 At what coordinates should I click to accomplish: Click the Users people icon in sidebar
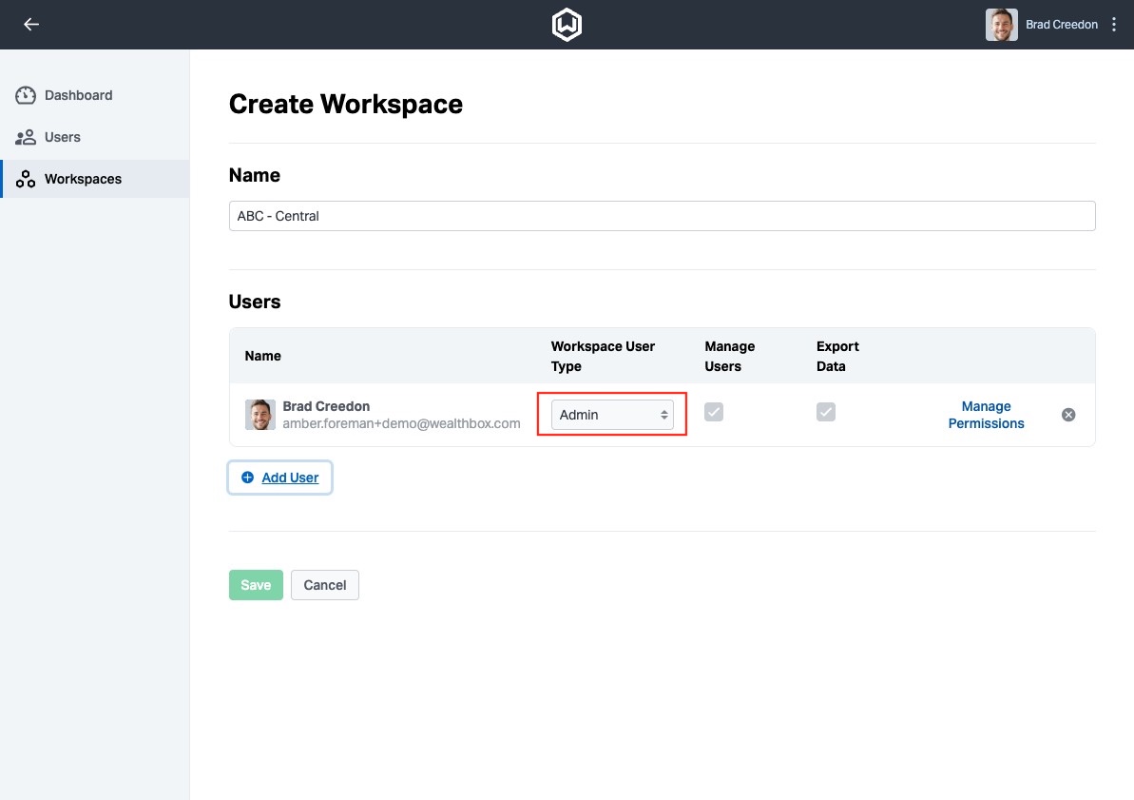26,137
